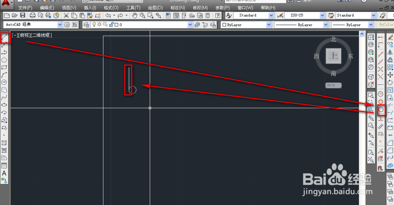Toggle layer 0 freeze sun icon
Image resolution: width=394 pixels, height=205 pixels.
99,25
